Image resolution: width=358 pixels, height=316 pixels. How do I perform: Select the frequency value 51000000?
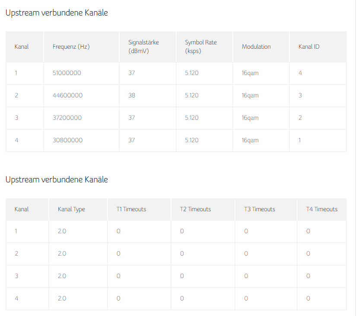pos(67,73)
